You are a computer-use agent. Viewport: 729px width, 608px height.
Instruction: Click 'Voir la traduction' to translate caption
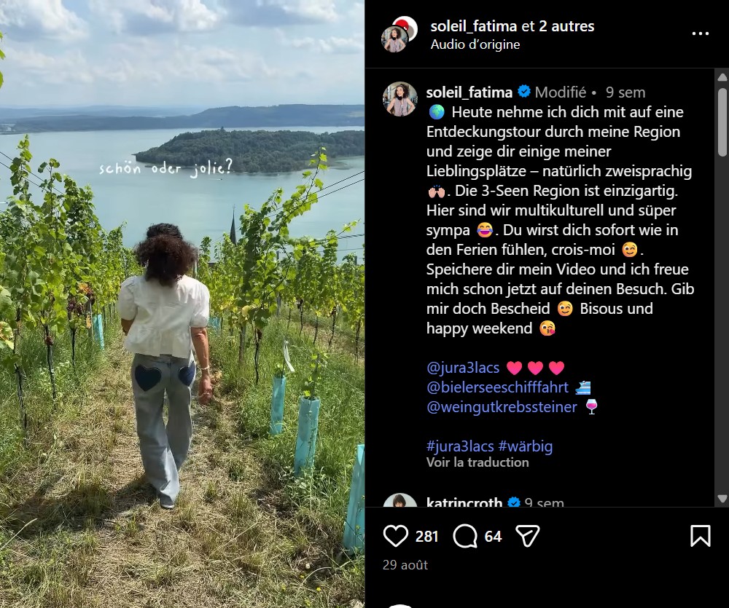click(477, 462)
